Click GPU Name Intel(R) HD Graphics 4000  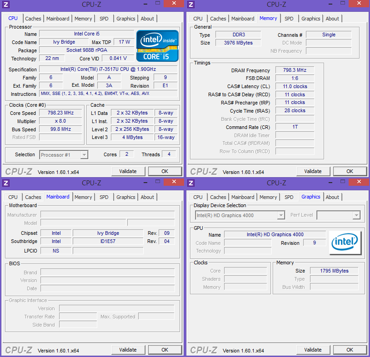(x=275, y=234)
